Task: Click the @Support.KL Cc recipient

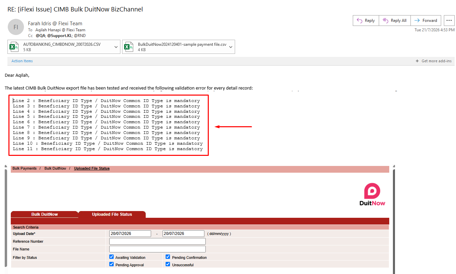Action: click(59, 35)
